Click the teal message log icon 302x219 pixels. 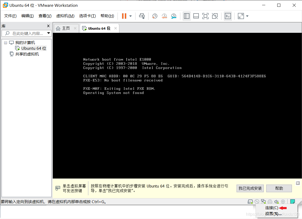pos(292,202)
